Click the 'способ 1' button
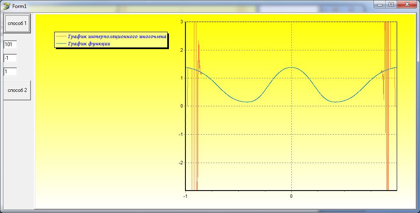The height and width of the screenshot is (213, 420). [17, 24]
